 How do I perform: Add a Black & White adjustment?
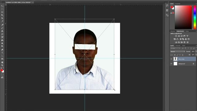pos(180,39)
